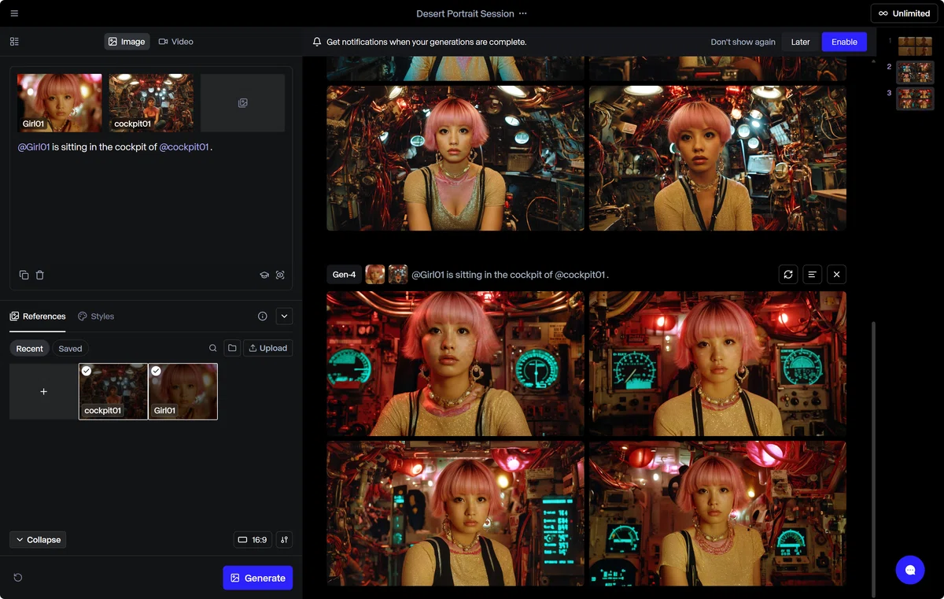The width and height of the screenshot is (944, 599).
Task: Upload a new reference image
Action: [x=268, y=348]
